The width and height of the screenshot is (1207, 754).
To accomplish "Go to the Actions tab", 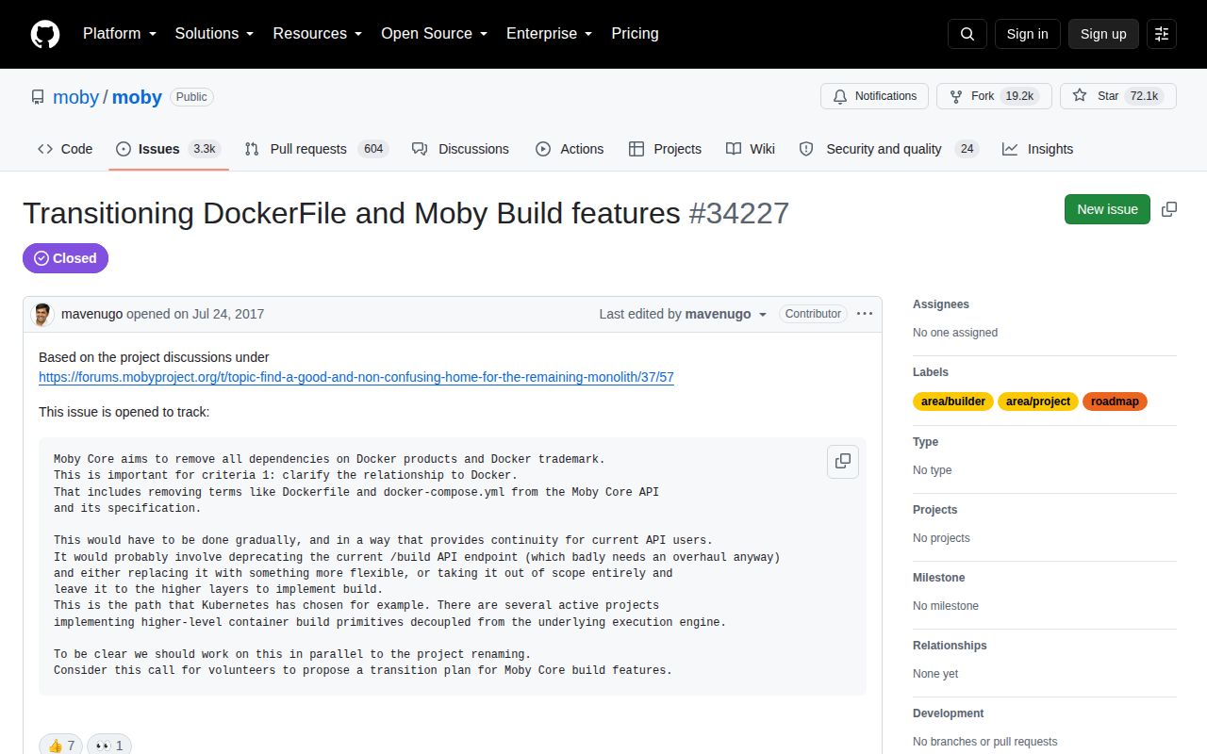I will [570, 149].
